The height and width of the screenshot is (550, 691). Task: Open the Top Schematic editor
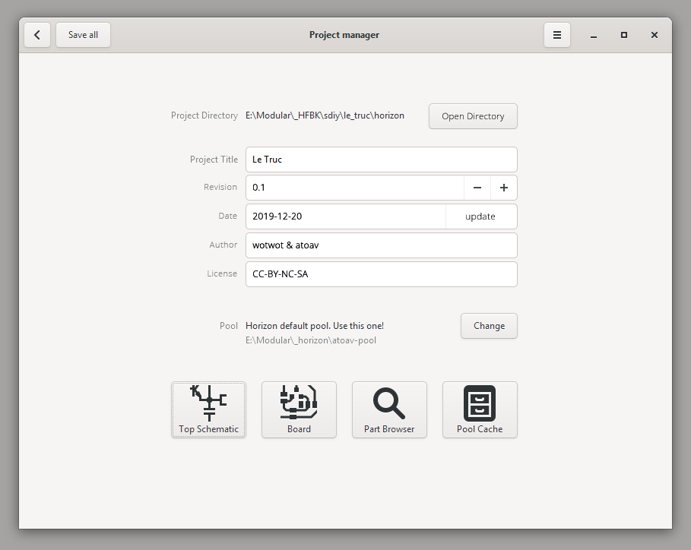click(208, 409)
